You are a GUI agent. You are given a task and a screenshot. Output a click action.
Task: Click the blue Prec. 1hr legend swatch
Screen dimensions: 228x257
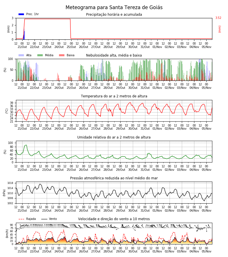[x=21, y=14]
